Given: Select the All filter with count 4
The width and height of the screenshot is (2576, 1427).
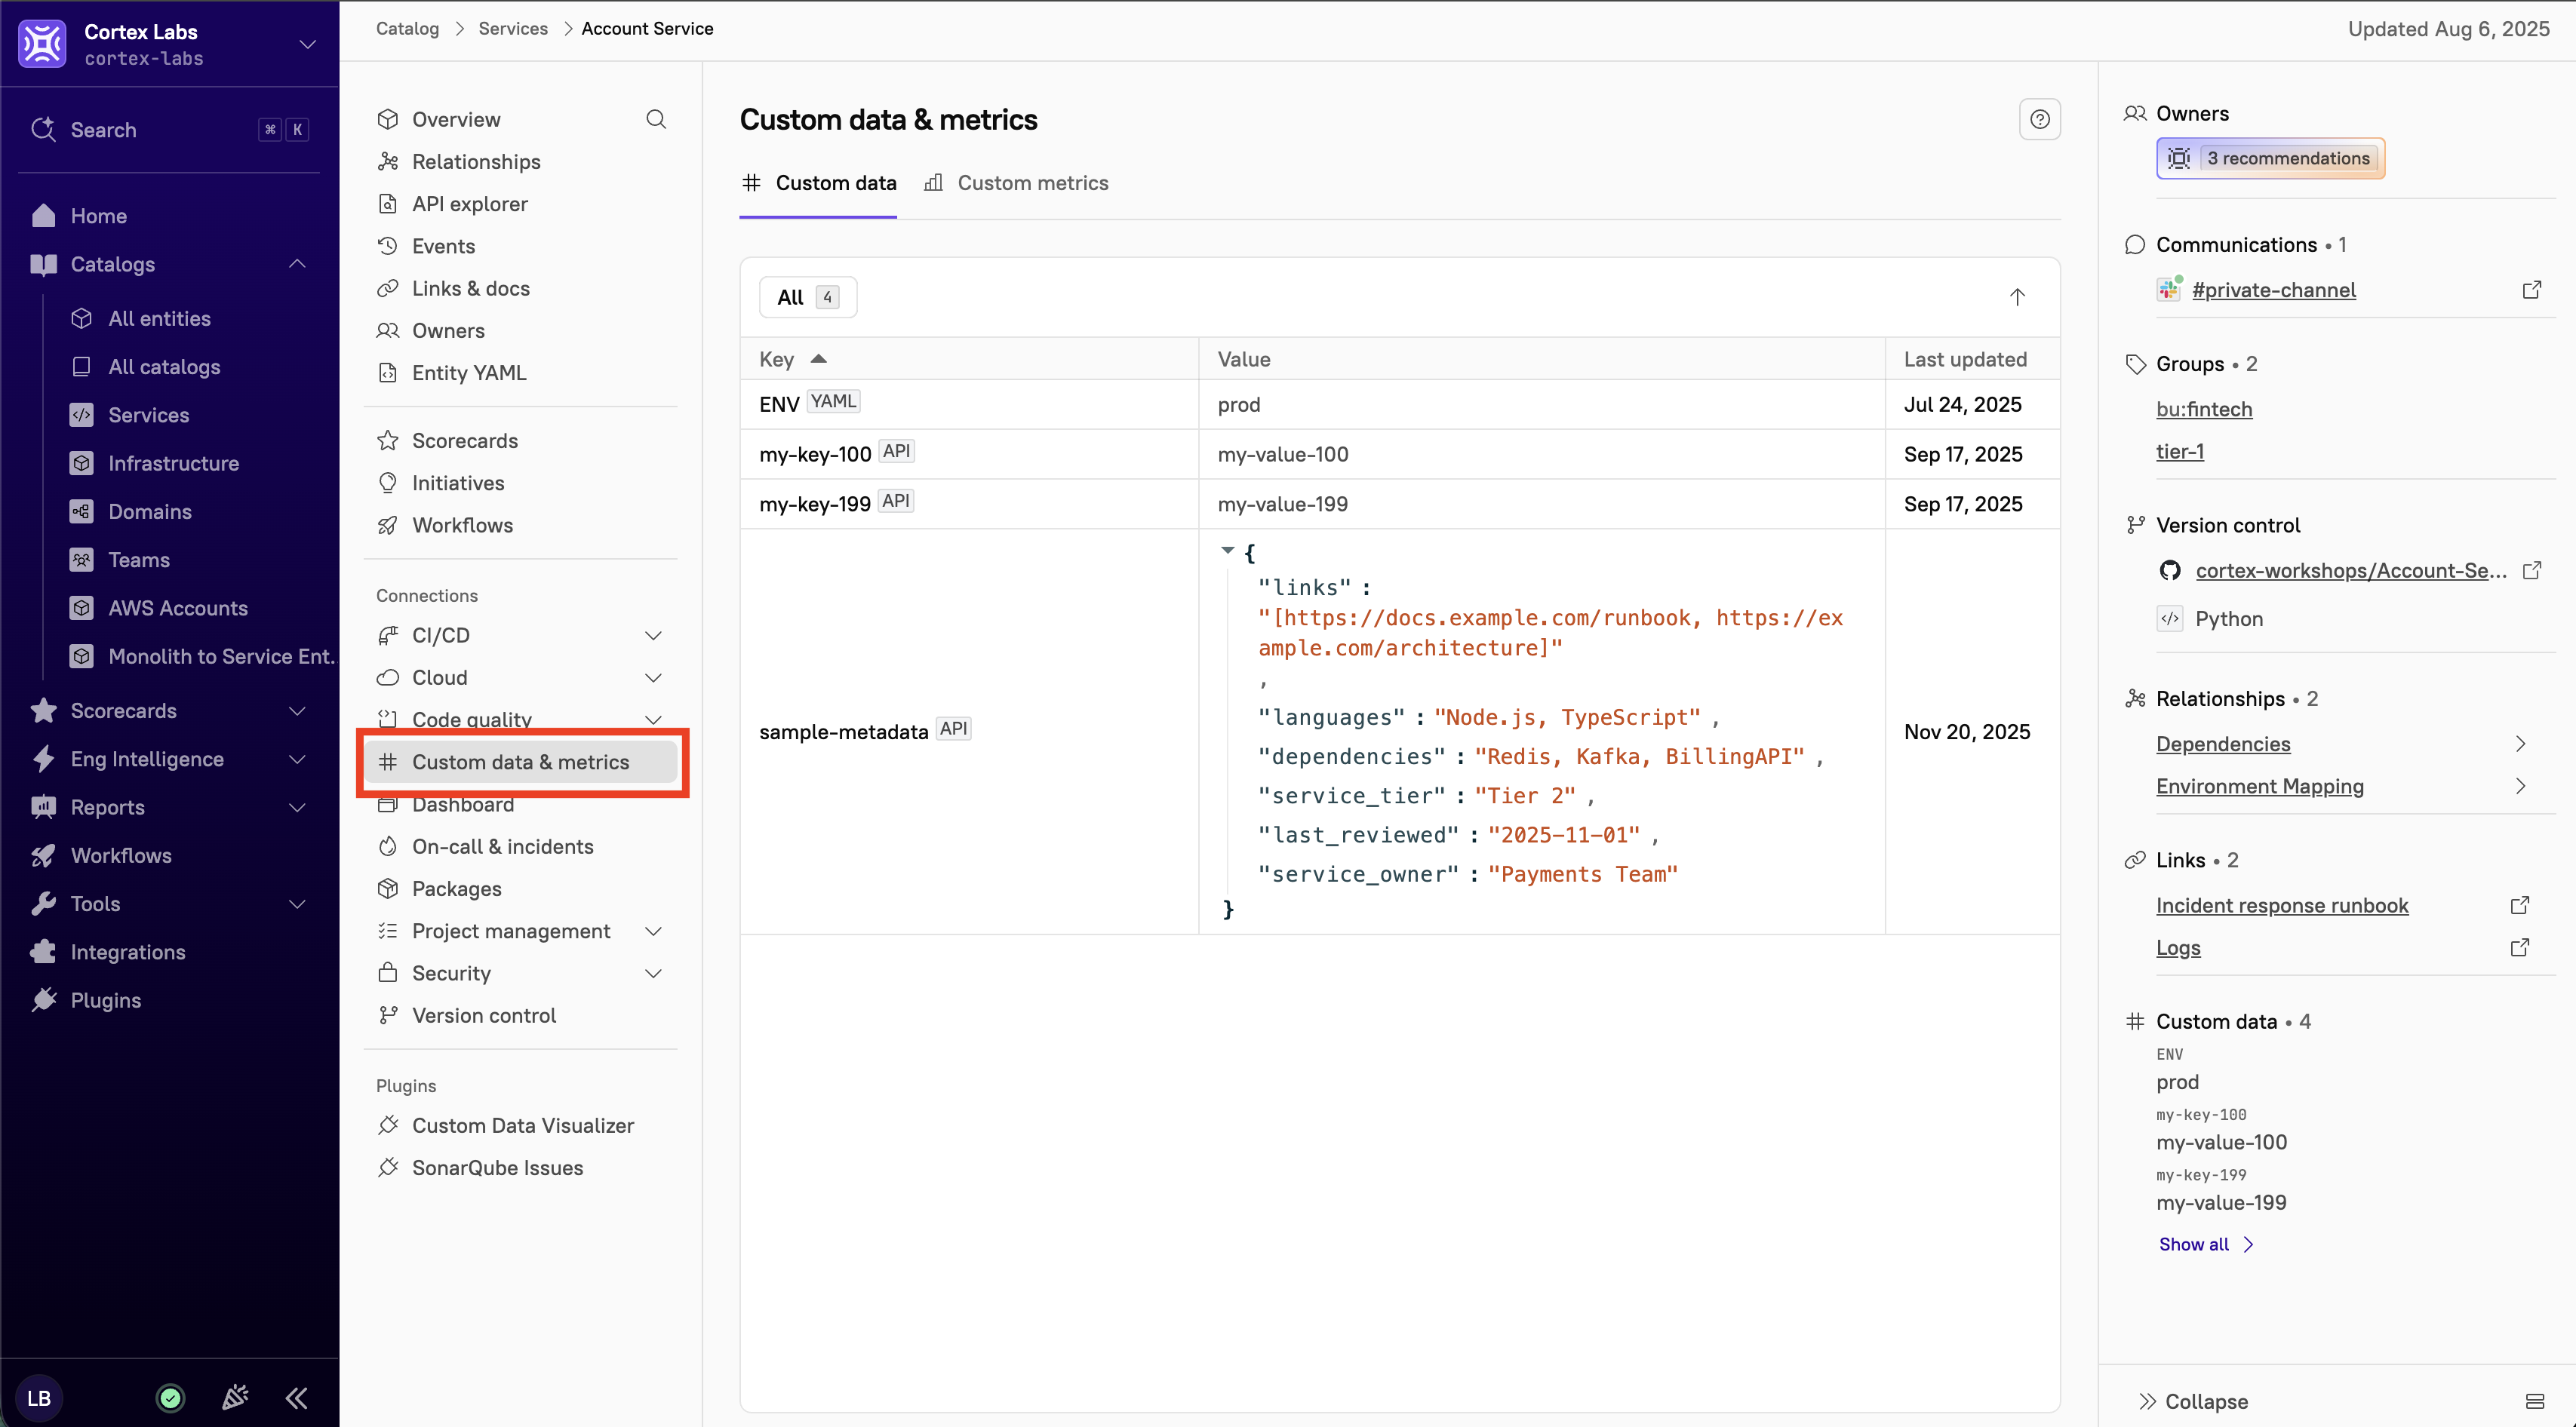Looking at the screenshot, I should click(x=808, y=297).
